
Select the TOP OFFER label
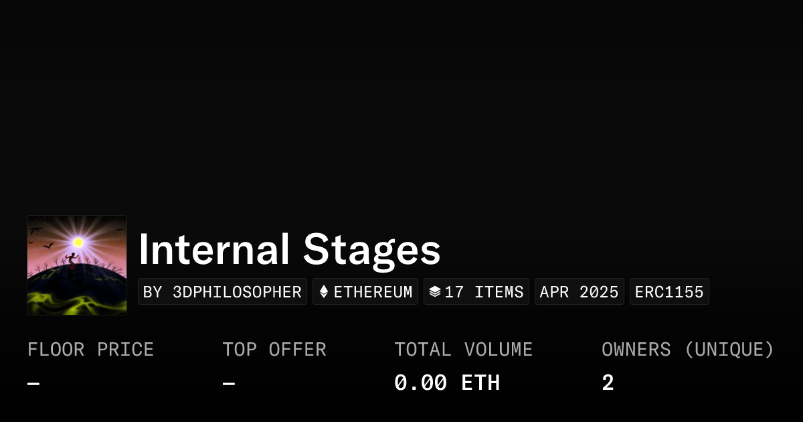pos(274,350)
